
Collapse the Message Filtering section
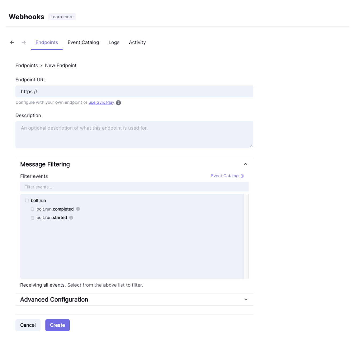pos(246,164)
